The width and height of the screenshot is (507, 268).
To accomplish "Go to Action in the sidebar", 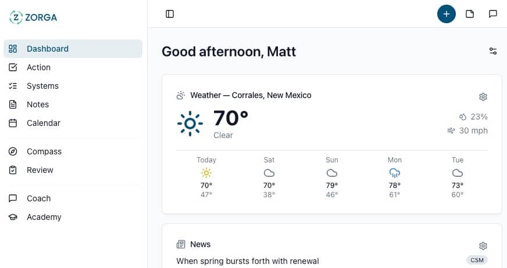I will point(38,67).
